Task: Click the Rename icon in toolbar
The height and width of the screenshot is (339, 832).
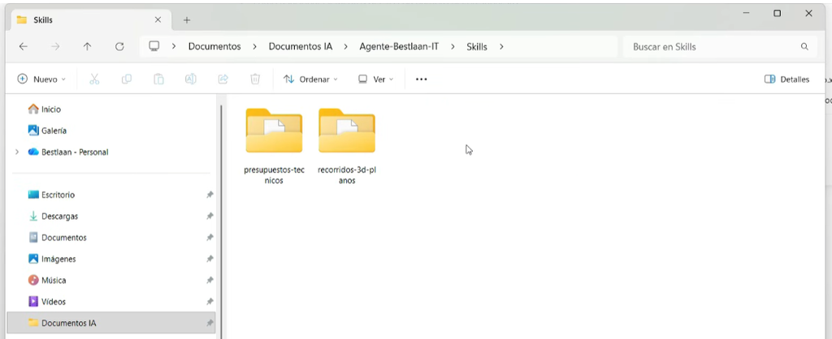Action: click(x=190, y=79)
